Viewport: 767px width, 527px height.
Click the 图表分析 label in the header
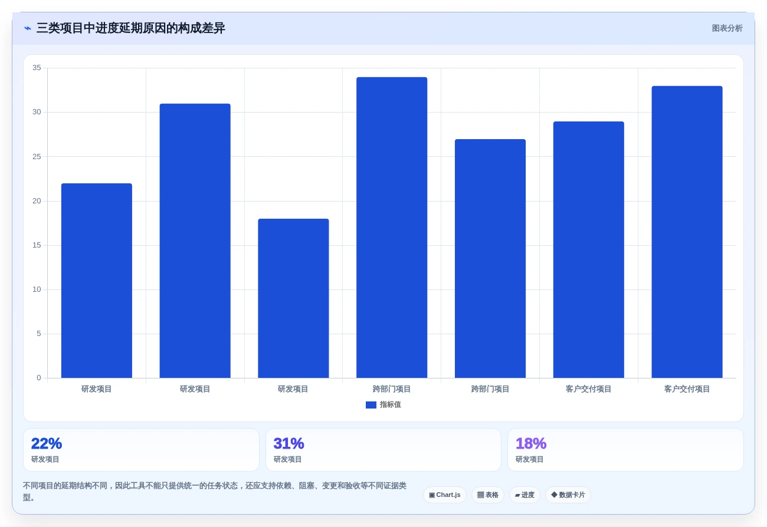tap(727, 28)
